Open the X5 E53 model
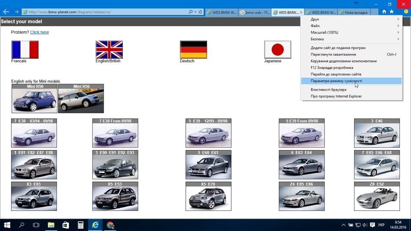Image resolution: width=411 pixels, height=231 pixels. point(115,196)
